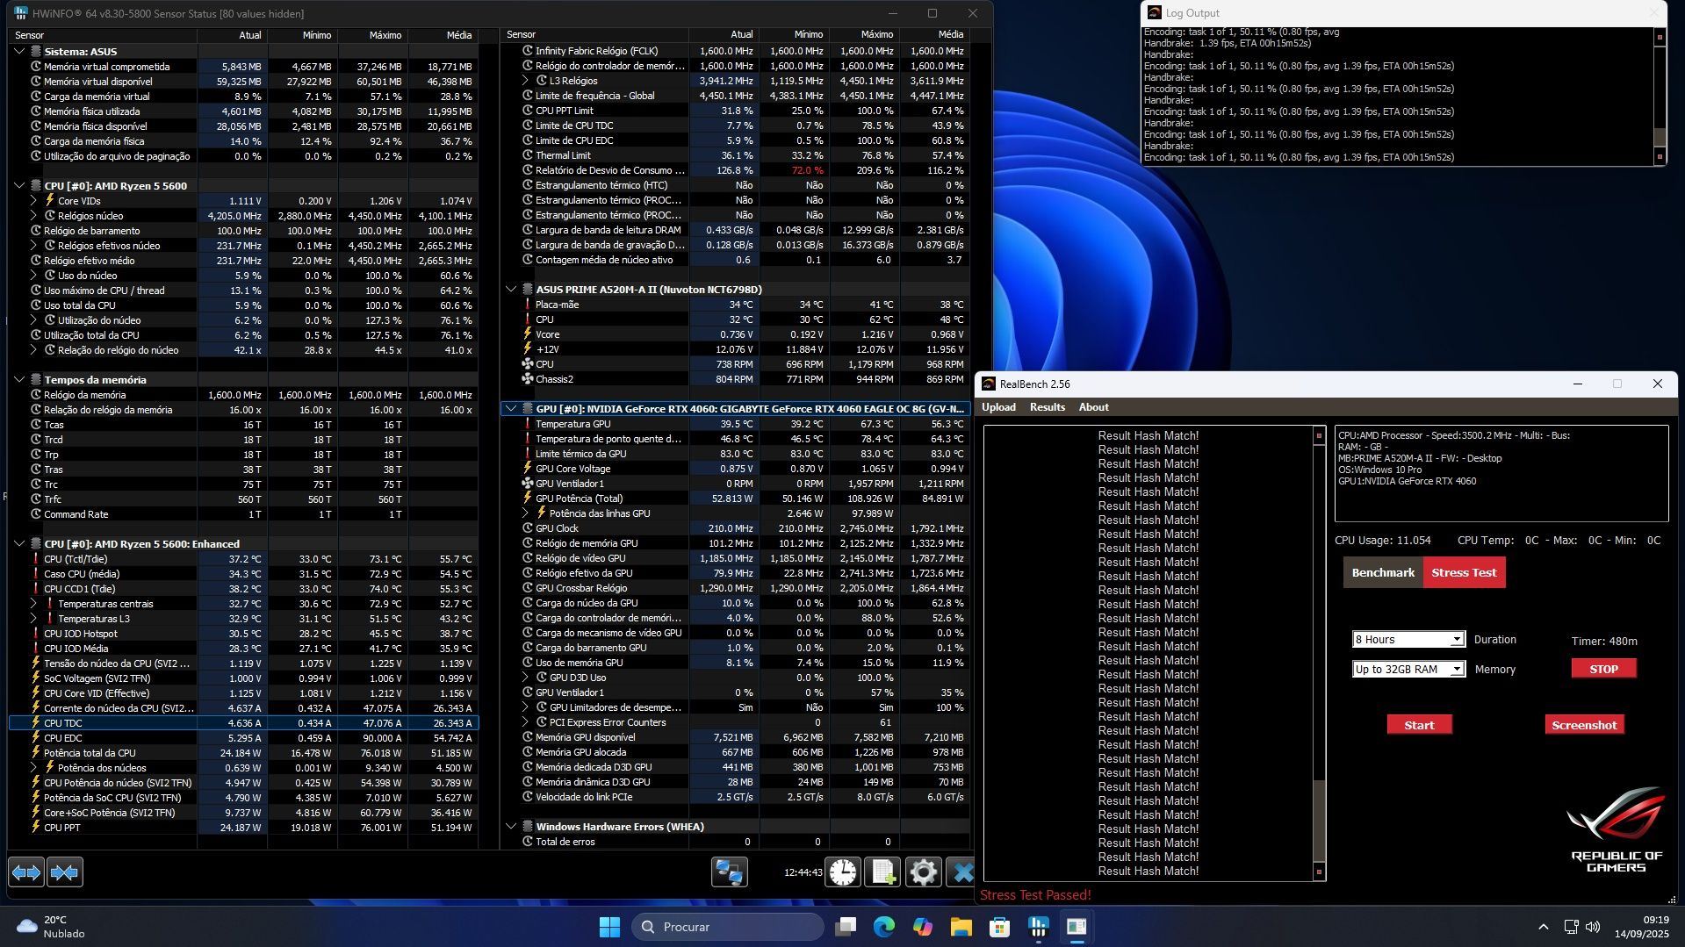Image resolution: width=1685 pixels, height=947 pixels.
Task: Collapse the AMD Ryzen 5 5600: Enhanced group
Action: point(19,544)
